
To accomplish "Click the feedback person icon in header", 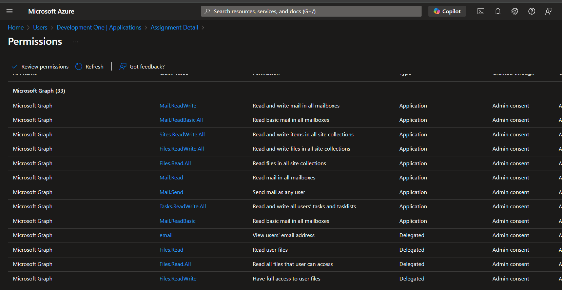I will tap(549, 11).
